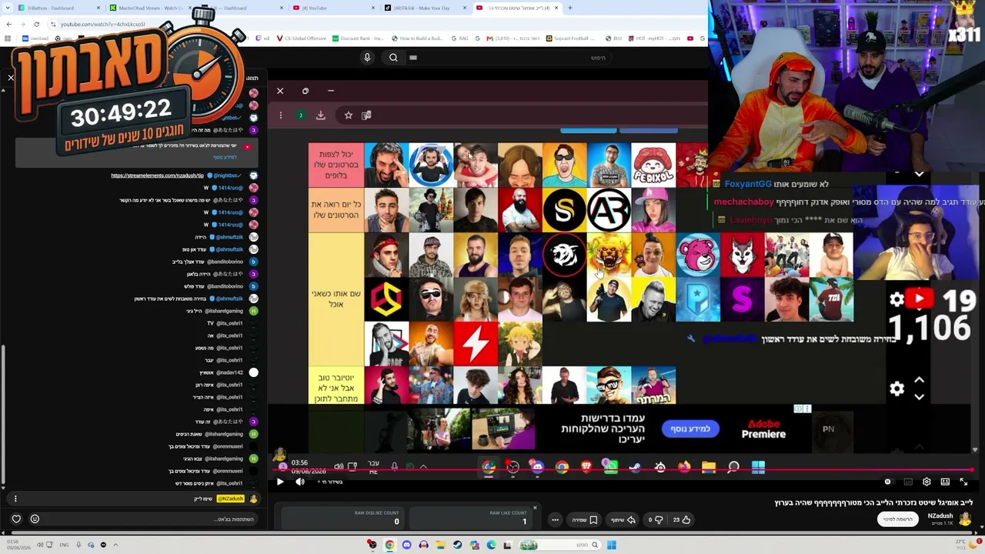This screenshot has width=985, height=554.
Task: Open the streamelements tip link in chat
Action: click(158, 175)
